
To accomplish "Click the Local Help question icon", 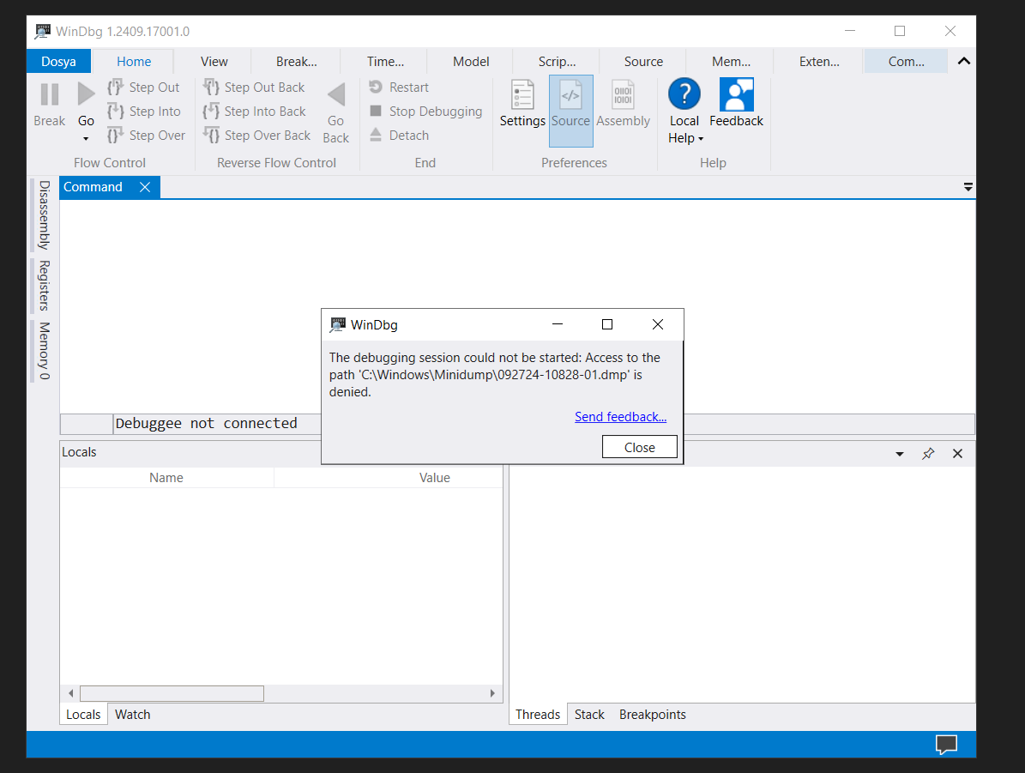I will 684,94.
